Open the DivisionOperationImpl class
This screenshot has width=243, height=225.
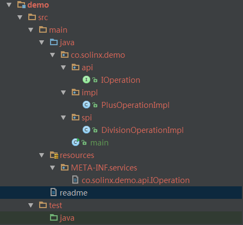pos(142,130)
